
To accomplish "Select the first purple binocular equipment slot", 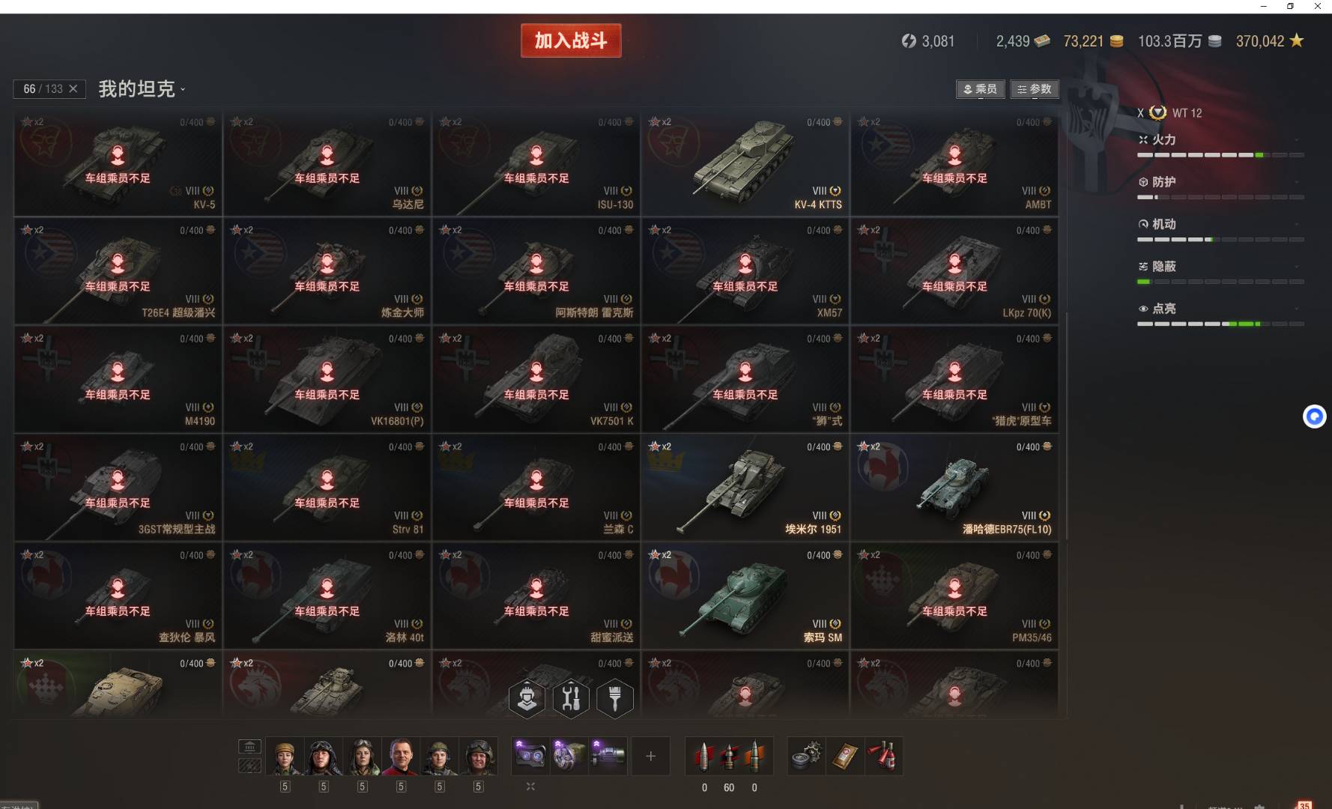I will [x=530, y=756].
